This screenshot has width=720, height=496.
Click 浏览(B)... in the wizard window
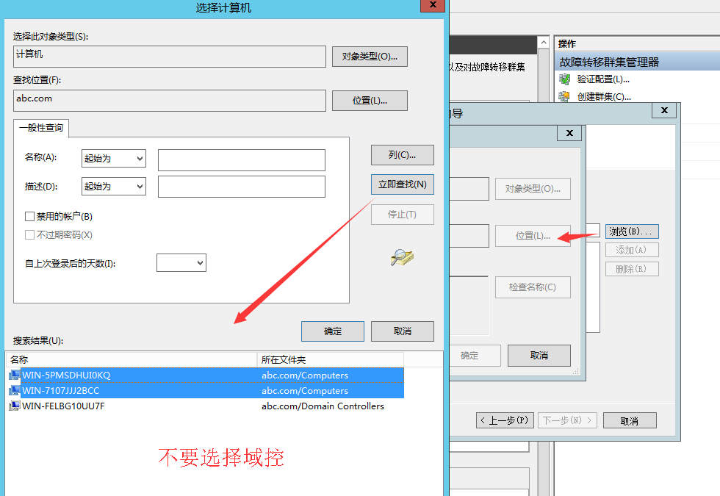pyautogui.click(x=632, y=231)
